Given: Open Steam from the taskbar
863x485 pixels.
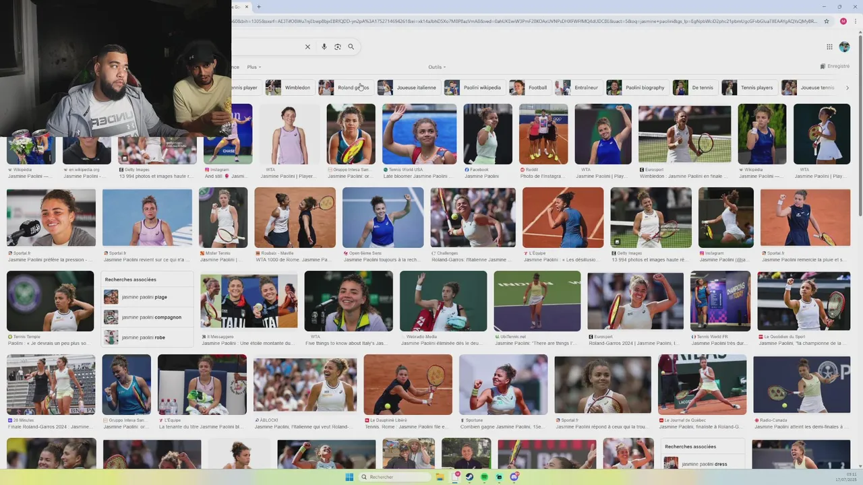Looking at the screenshot, I should tap(469, 477).
